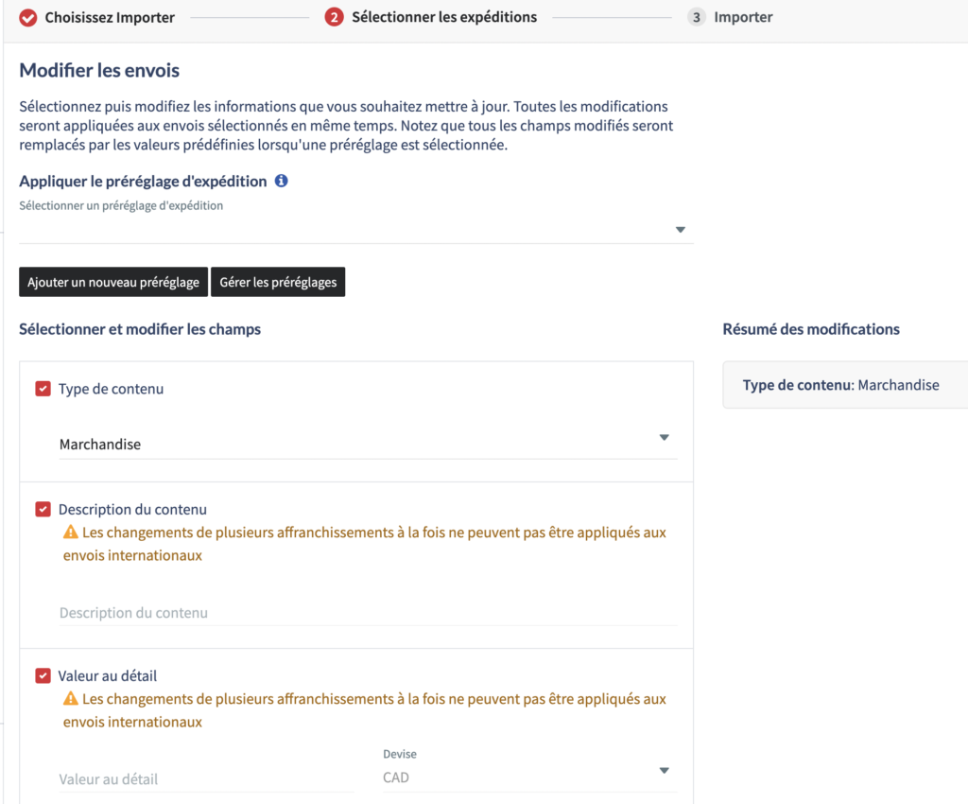Open the shipping preset selection dropdown
Image resolution: width=968 pixels, height=804 pixels.
pos(356,230)
